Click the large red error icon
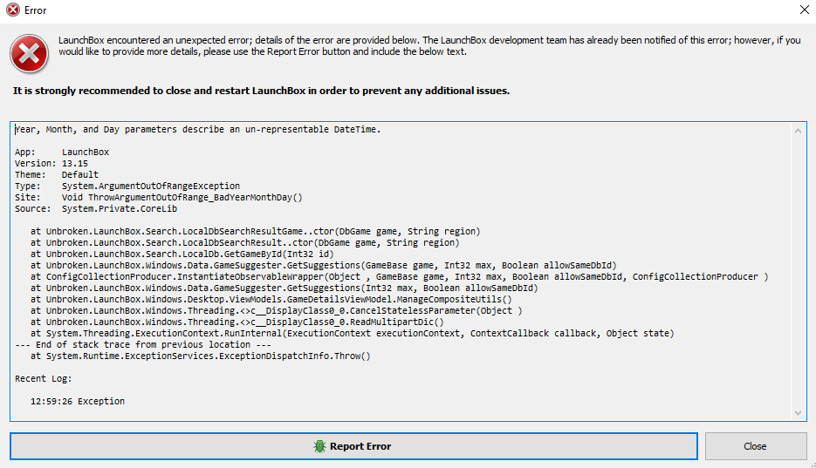The height and width of the screenshot is (468, 816). (x=29, y=53)
